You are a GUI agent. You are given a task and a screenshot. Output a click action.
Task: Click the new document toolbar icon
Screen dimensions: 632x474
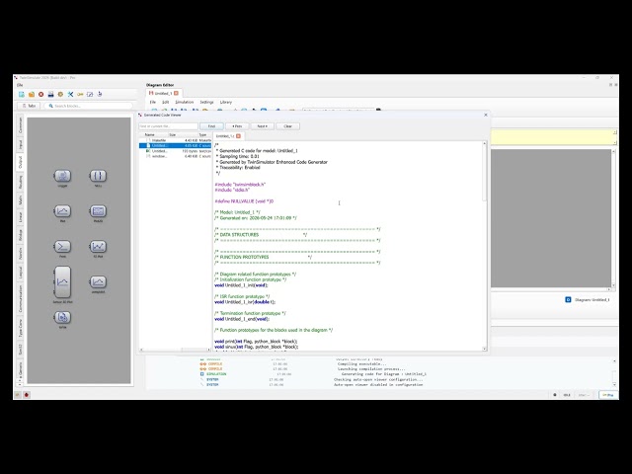tap(22, 95)
